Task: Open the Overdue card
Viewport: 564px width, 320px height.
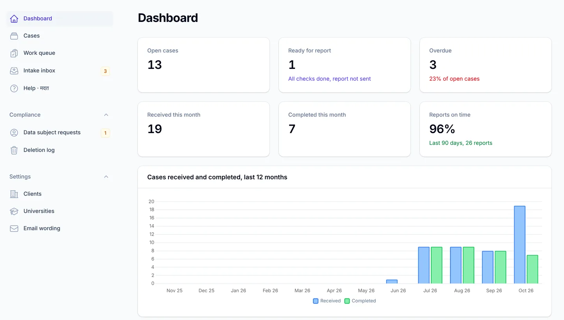Action: 486,65
